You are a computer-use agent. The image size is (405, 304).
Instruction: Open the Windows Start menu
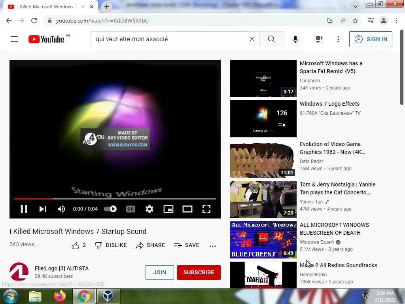[x=10, y=296]
